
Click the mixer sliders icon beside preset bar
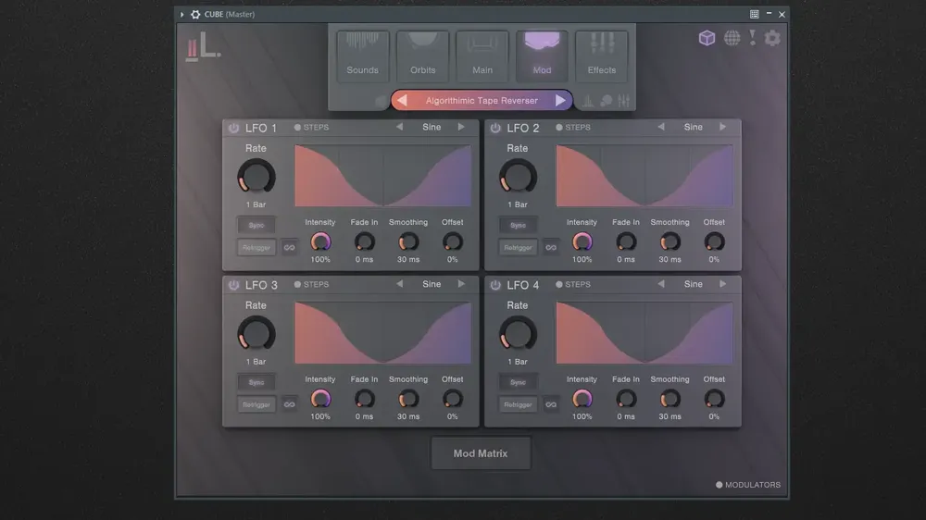click(x=623, y=100)
